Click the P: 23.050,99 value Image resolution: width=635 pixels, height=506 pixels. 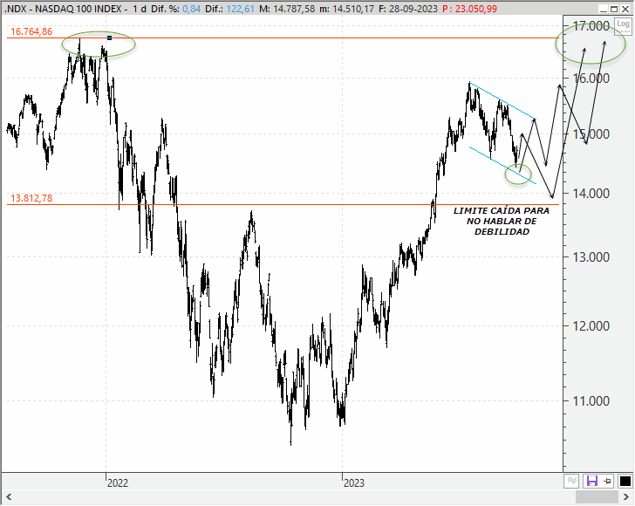point(469,9)
